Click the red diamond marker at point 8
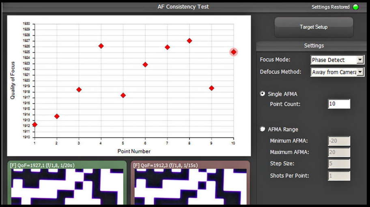Image resolution: width=370 pixels, height=207 pixels. [x=189, y=41]
